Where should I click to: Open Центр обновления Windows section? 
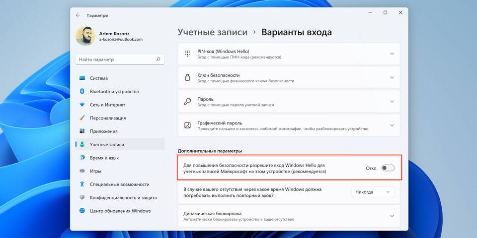coord(120,211)
